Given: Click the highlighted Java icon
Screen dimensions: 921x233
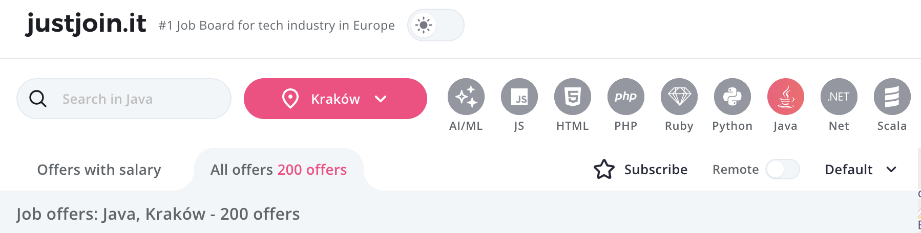Looking at the screenshot, I should (x=785, y=97).
